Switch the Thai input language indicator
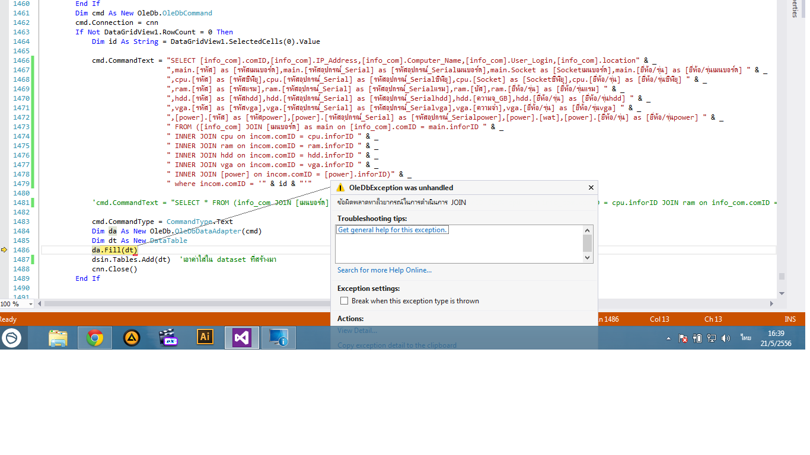The height and width of the screenshot is (455, 810). pyautogui.click(x=745, y=338)
